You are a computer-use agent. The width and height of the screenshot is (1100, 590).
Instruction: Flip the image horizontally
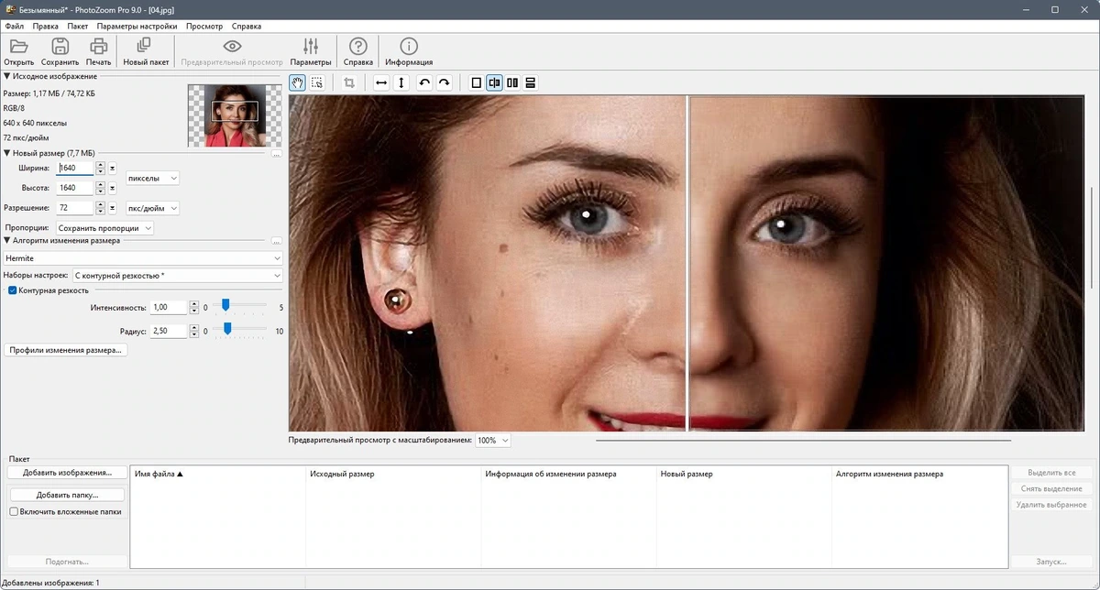[x=381, y=82]
